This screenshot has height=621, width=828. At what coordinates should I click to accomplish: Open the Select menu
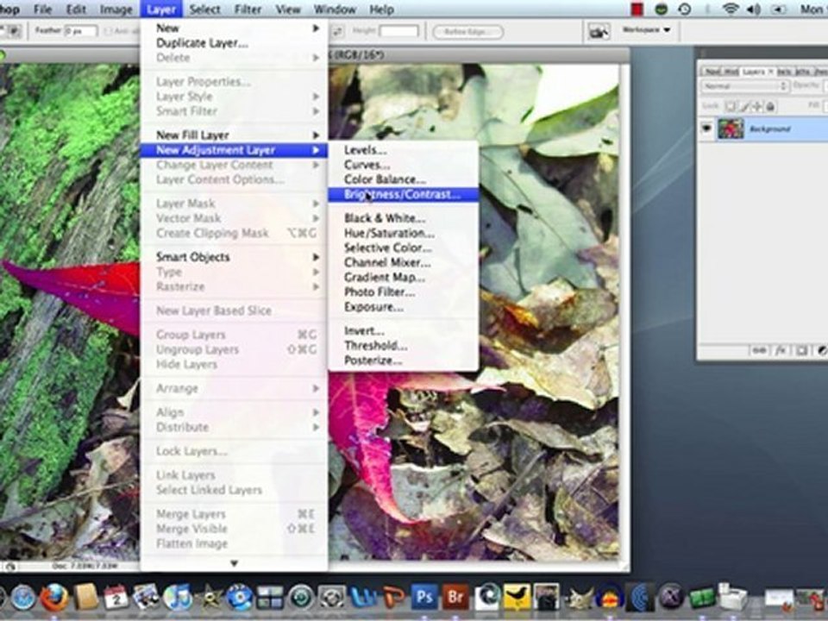(205, 9)
